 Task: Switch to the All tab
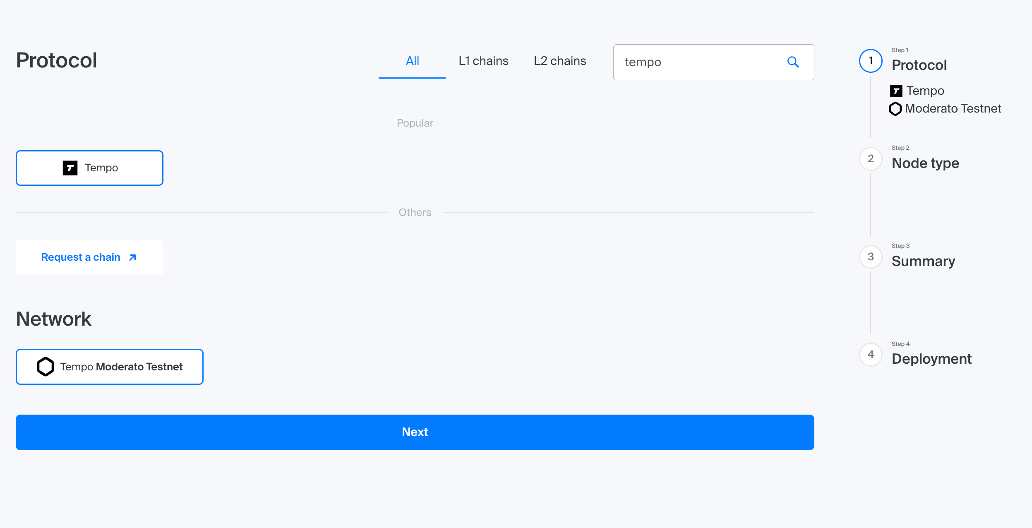point(412,61)
